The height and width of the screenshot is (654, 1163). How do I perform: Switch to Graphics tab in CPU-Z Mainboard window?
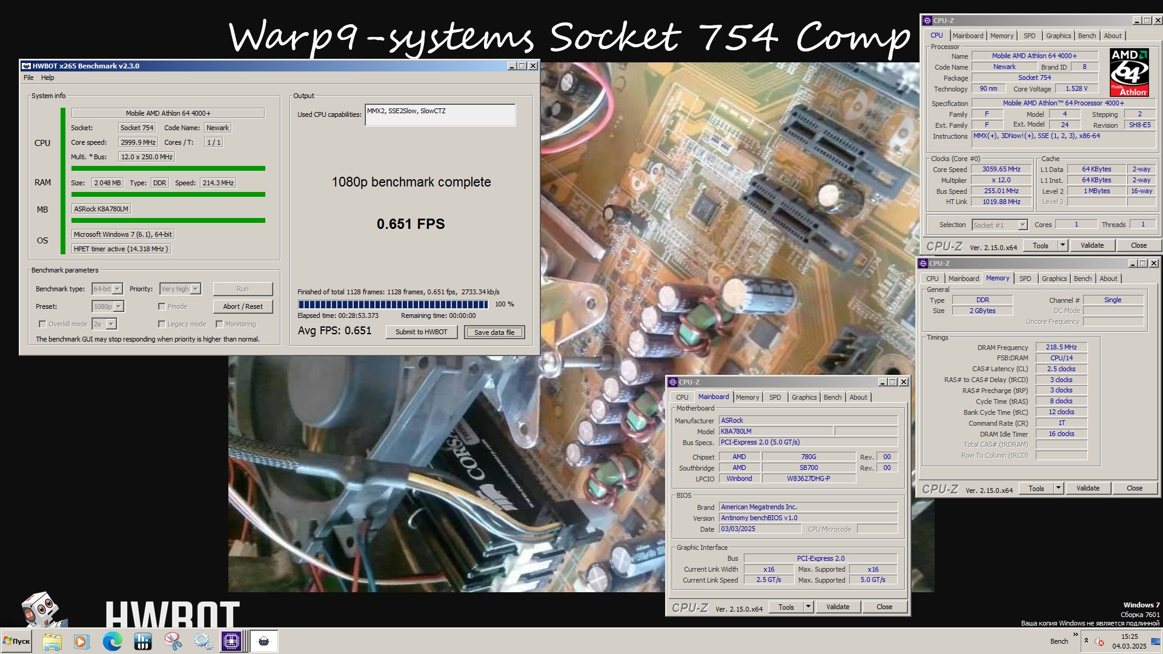804,397
